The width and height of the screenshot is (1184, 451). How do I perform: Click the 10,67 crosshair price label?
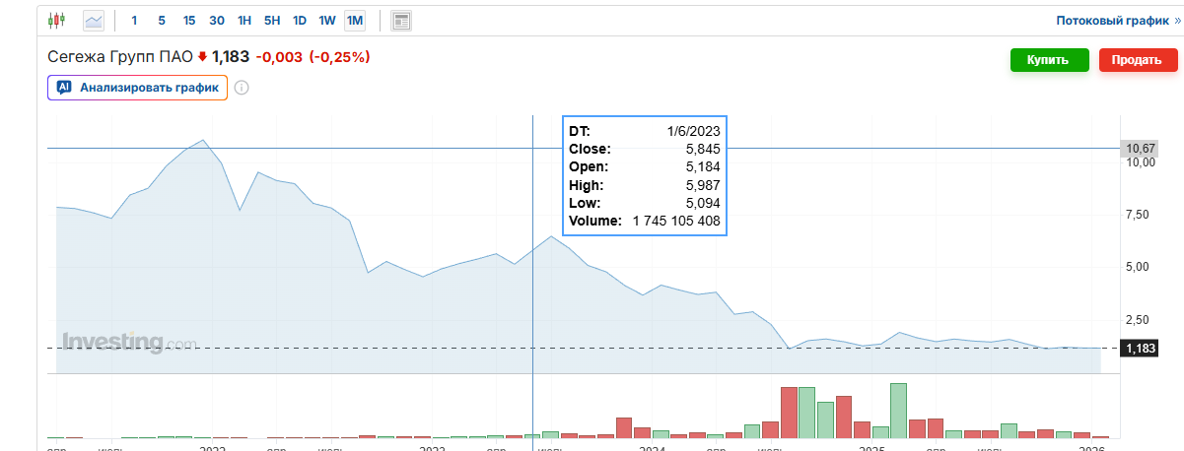pos(1140,149)
